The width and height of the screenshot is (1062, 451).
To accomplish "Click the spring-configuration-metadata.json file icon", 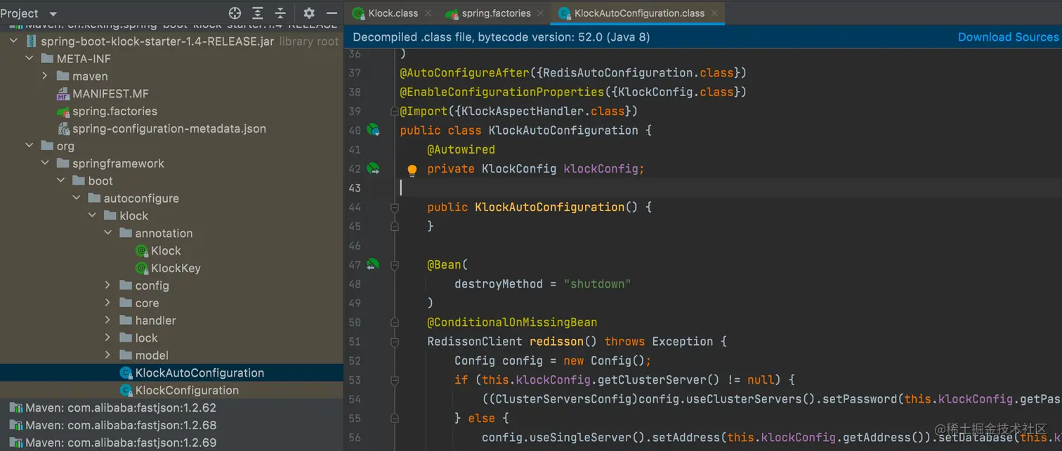I will point(63,128).
